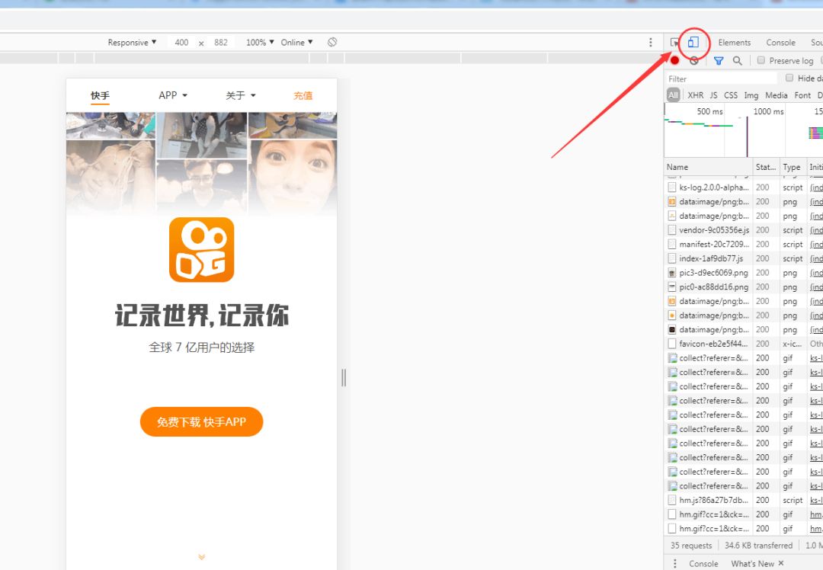
Task: Click the Kuaishou orange camera logo
Action: tap(201, 248)
